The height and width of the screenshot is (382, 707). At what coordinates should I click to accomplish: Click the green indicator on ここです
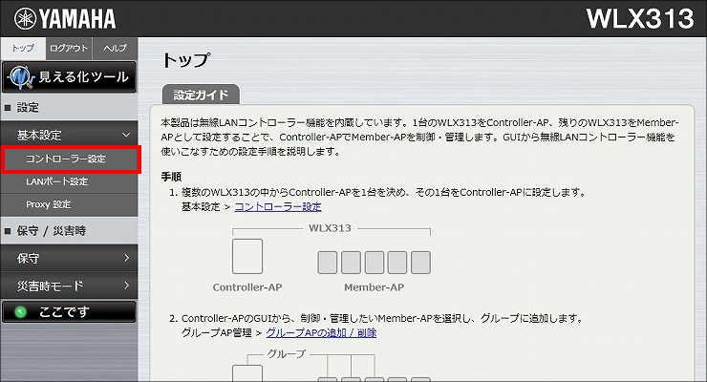click(x=20, y=312)
